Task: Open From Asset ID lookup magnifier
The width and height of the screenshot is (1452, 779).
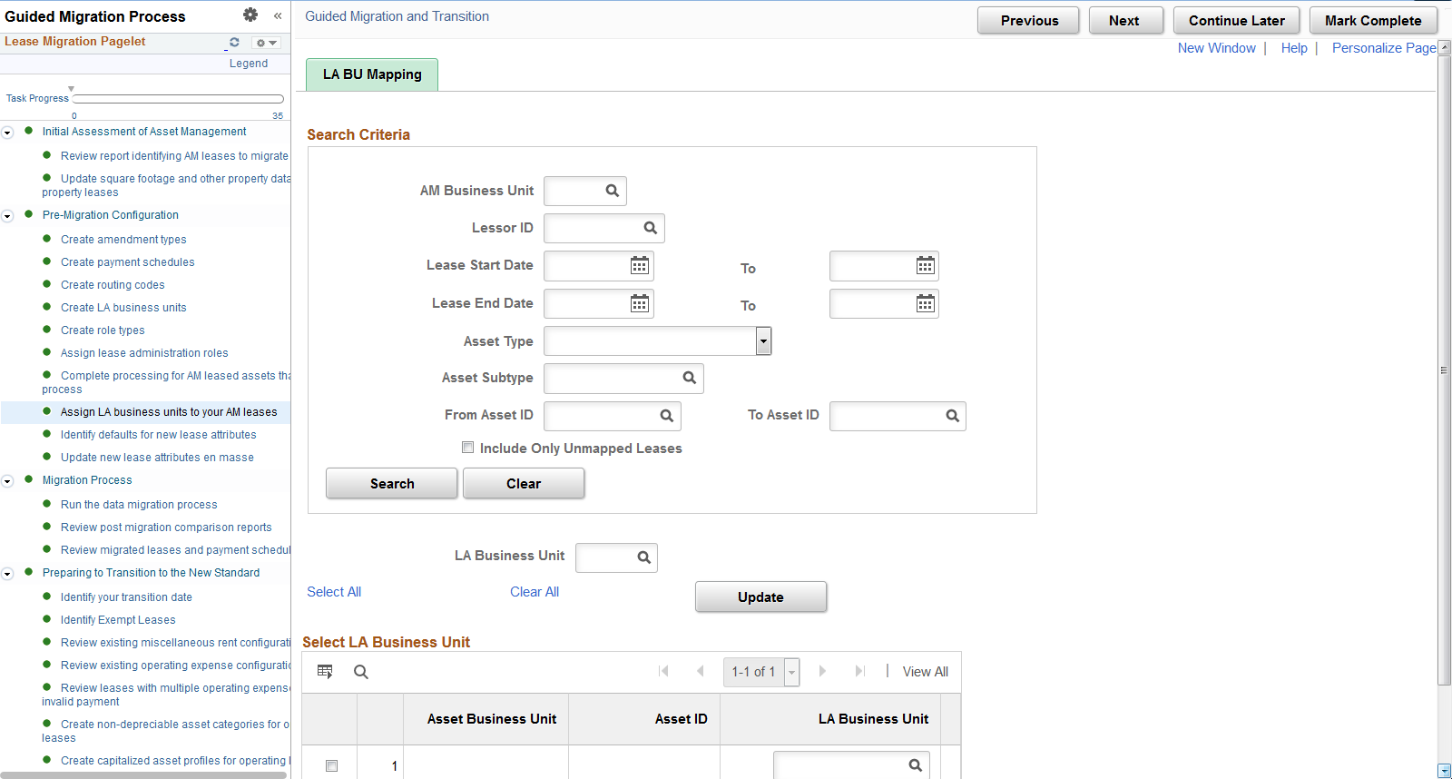Action: click(x=667, y=416)
